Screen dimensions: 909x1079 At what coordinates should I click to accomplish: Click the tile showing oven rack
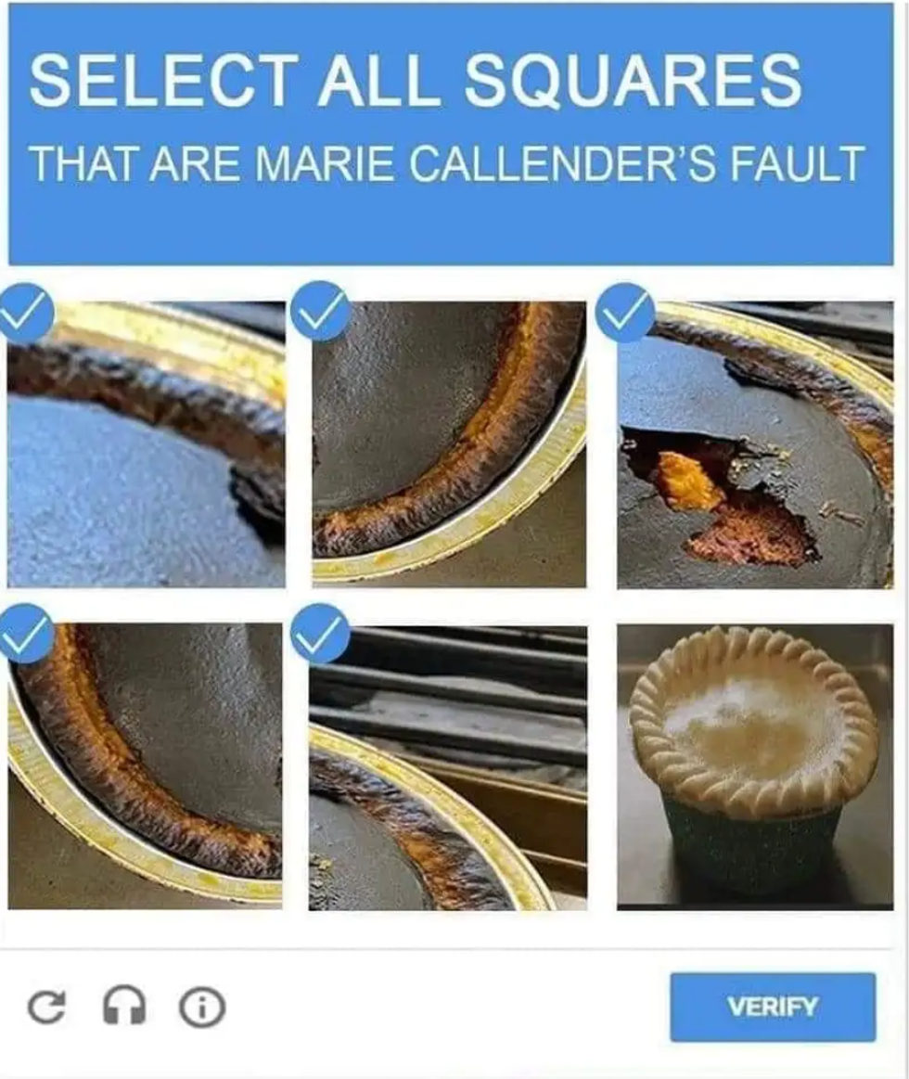click(448, 766)
